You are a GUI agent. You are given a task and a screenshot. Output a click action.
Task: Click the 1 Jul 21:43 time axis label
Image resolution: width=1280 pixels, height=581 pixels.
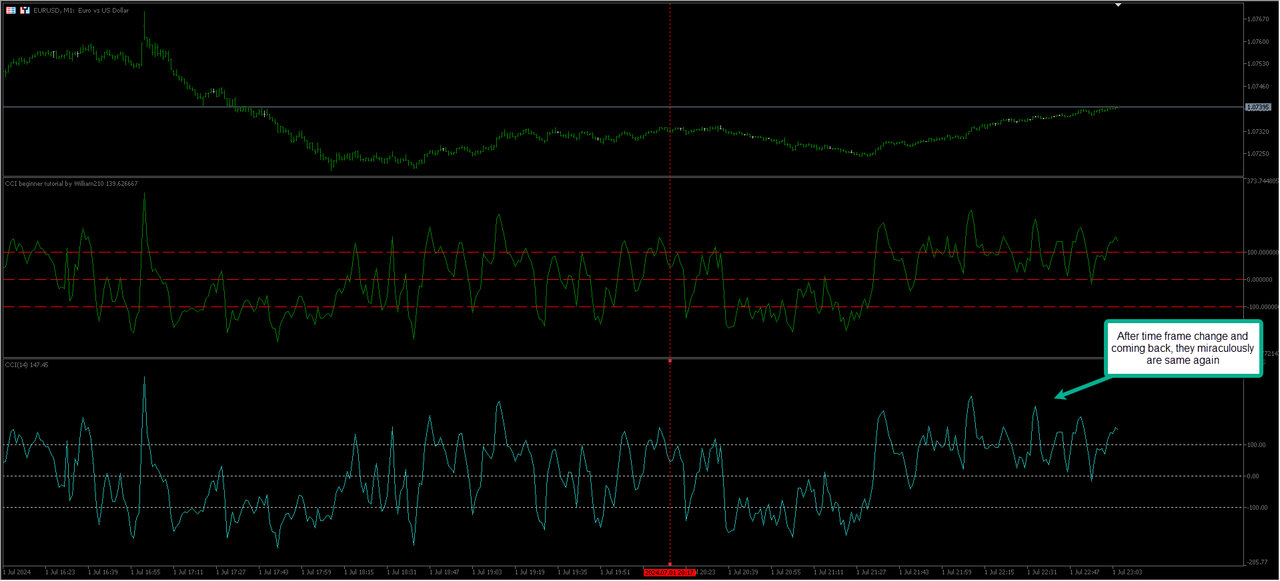tap(914, 572)
